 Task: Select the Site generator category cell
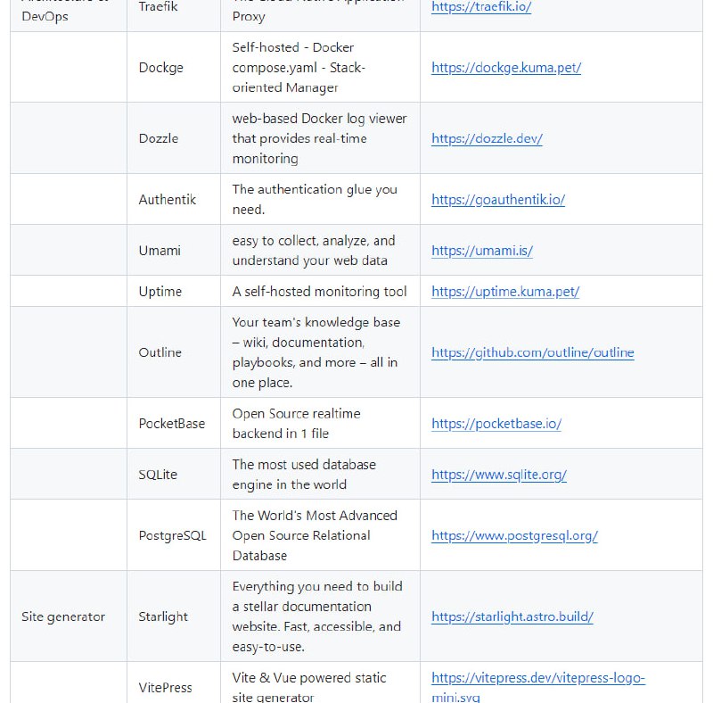click(63, 616)
